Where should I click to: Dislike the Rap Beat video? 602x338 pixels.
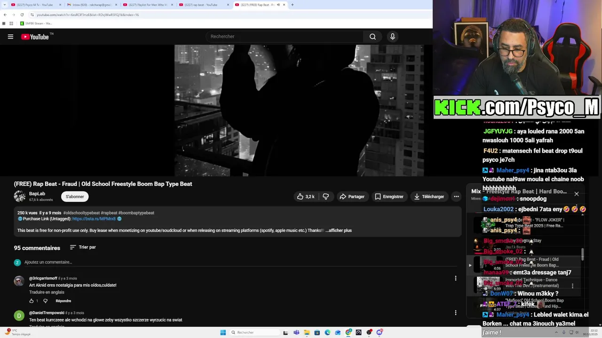click(326, 197)
